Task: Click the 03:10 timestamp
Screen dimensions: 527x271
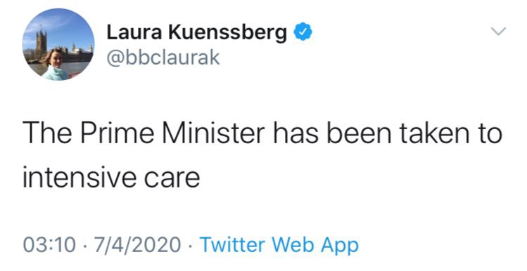Action: 49,245
